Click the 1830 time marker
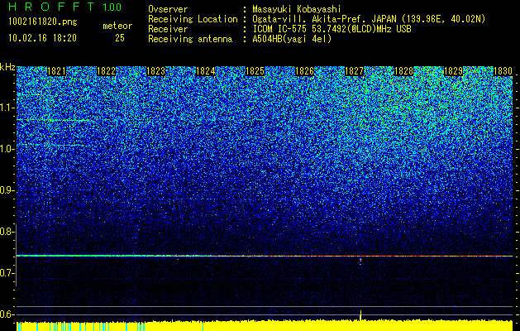 pyautogui.click(x=503, y=71)
